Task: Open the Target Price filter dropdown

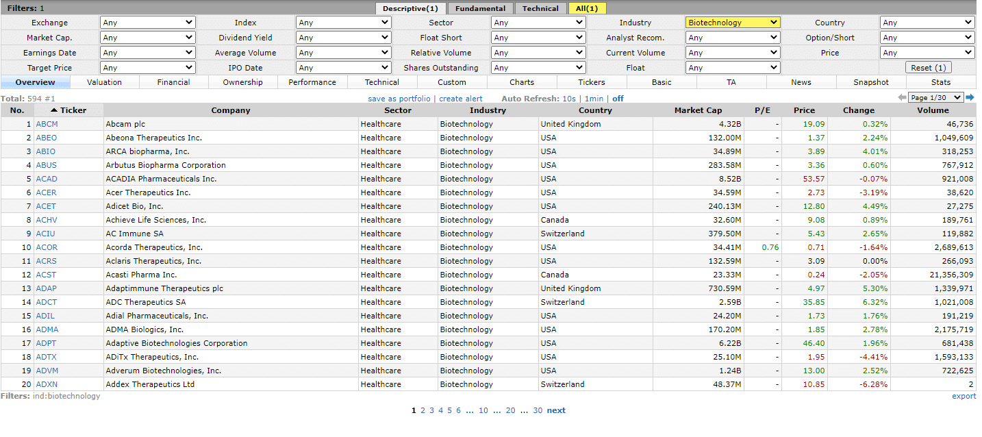Action: coord(148,68)
